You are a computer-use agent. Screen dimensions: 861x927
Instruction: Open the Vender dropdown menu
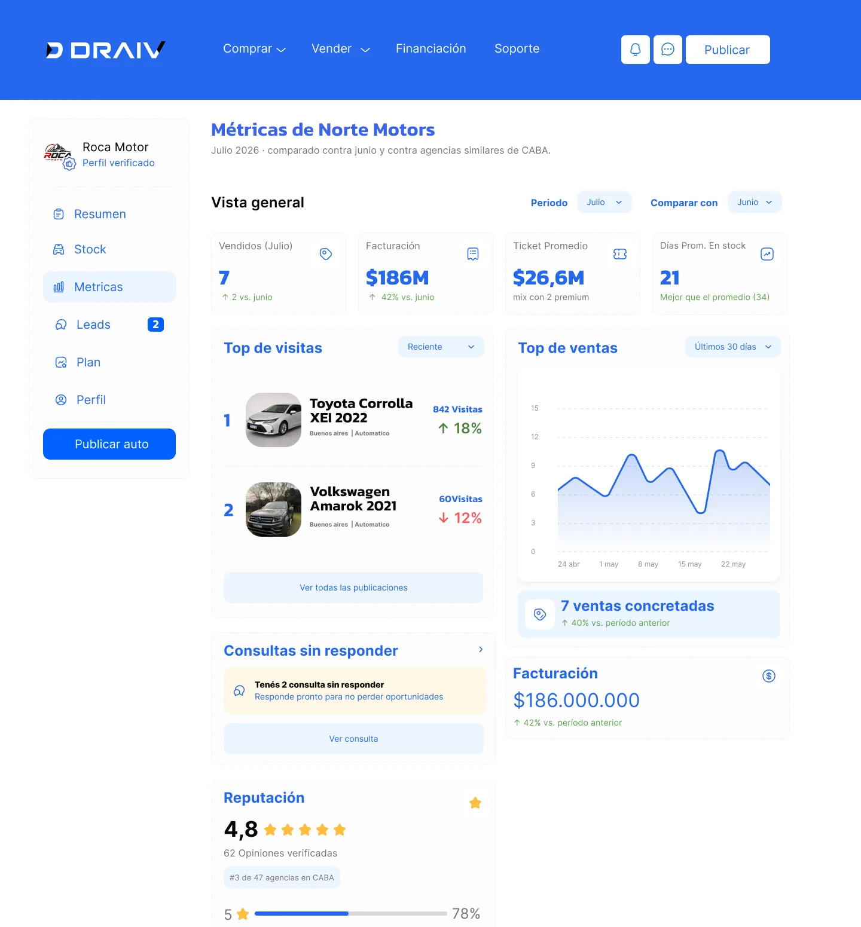tap(341, 49)
